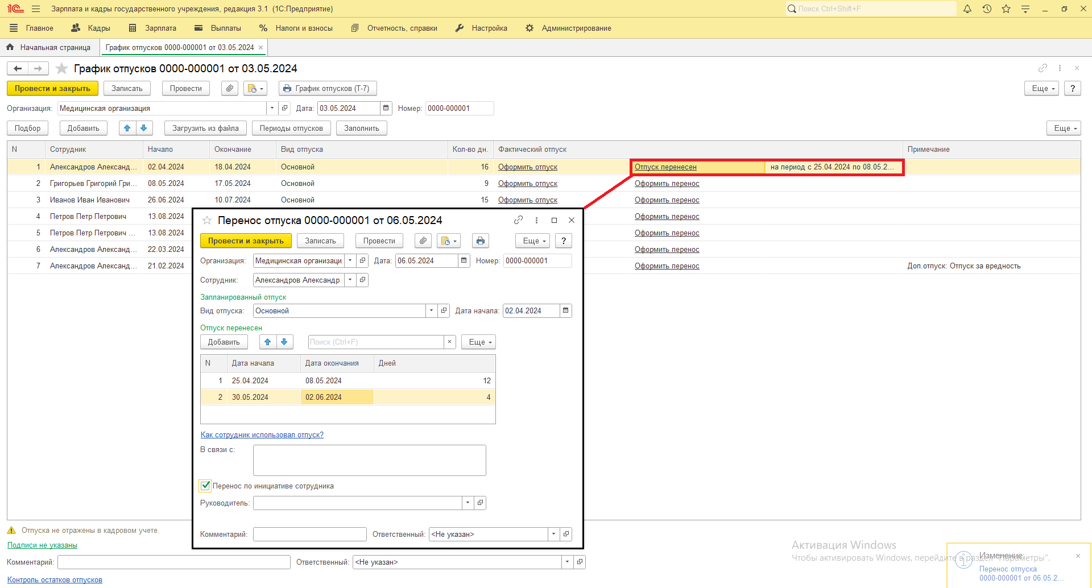Open the calendar picker next to date 03.05.2024
Viewport: 1092px width, 588px height.
click(386, 109)
